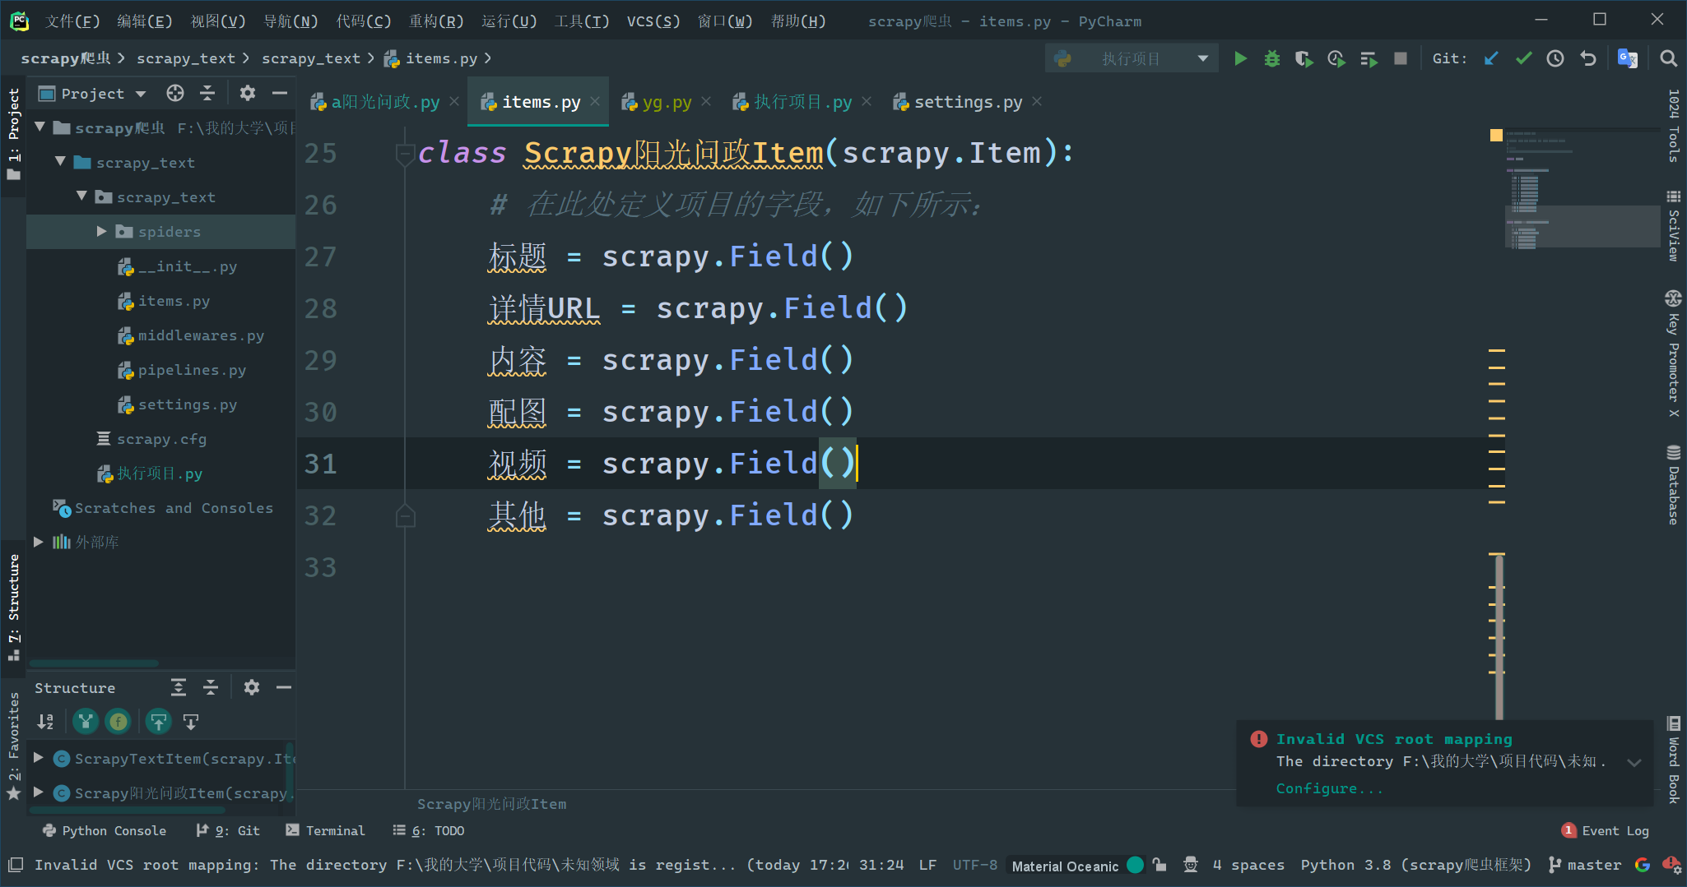Change Python 3.8 interpreter in status bar
Image resolution: width=1687 pixels, height=887 pixels.
[1415, 865]
